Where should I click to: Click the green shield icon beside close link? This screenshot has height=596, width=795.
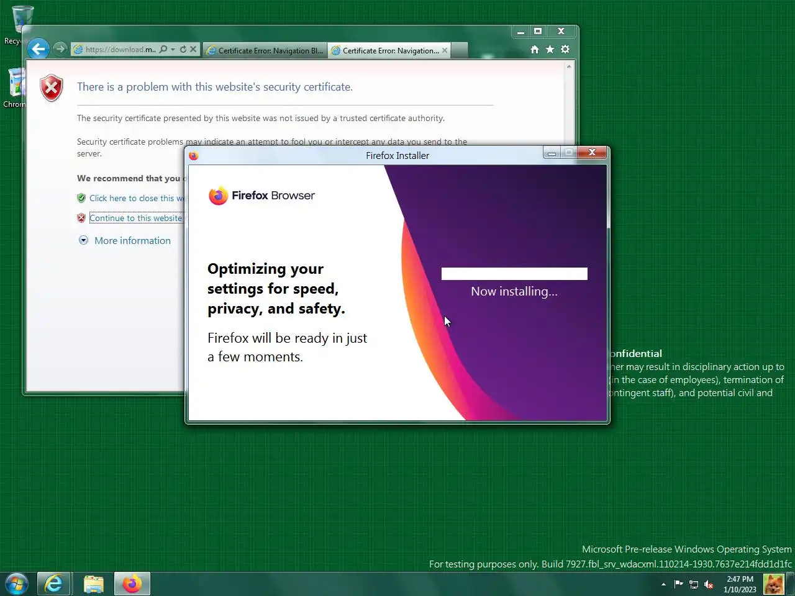(81, 198)
